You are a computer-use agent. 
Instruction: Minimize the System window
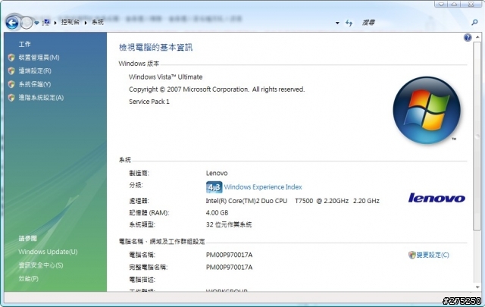(x=441, y=4)
